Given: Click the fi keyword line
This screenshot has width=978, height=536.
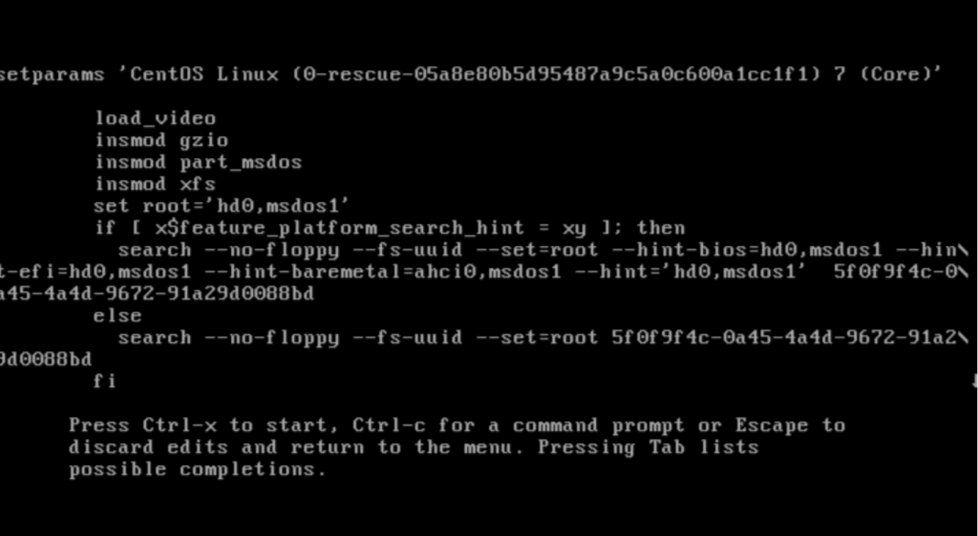Looking at the screenshot, I should point(105,381).
